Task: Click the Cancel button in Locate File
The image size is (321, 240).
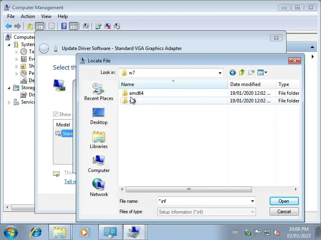Action: [284, 212]
